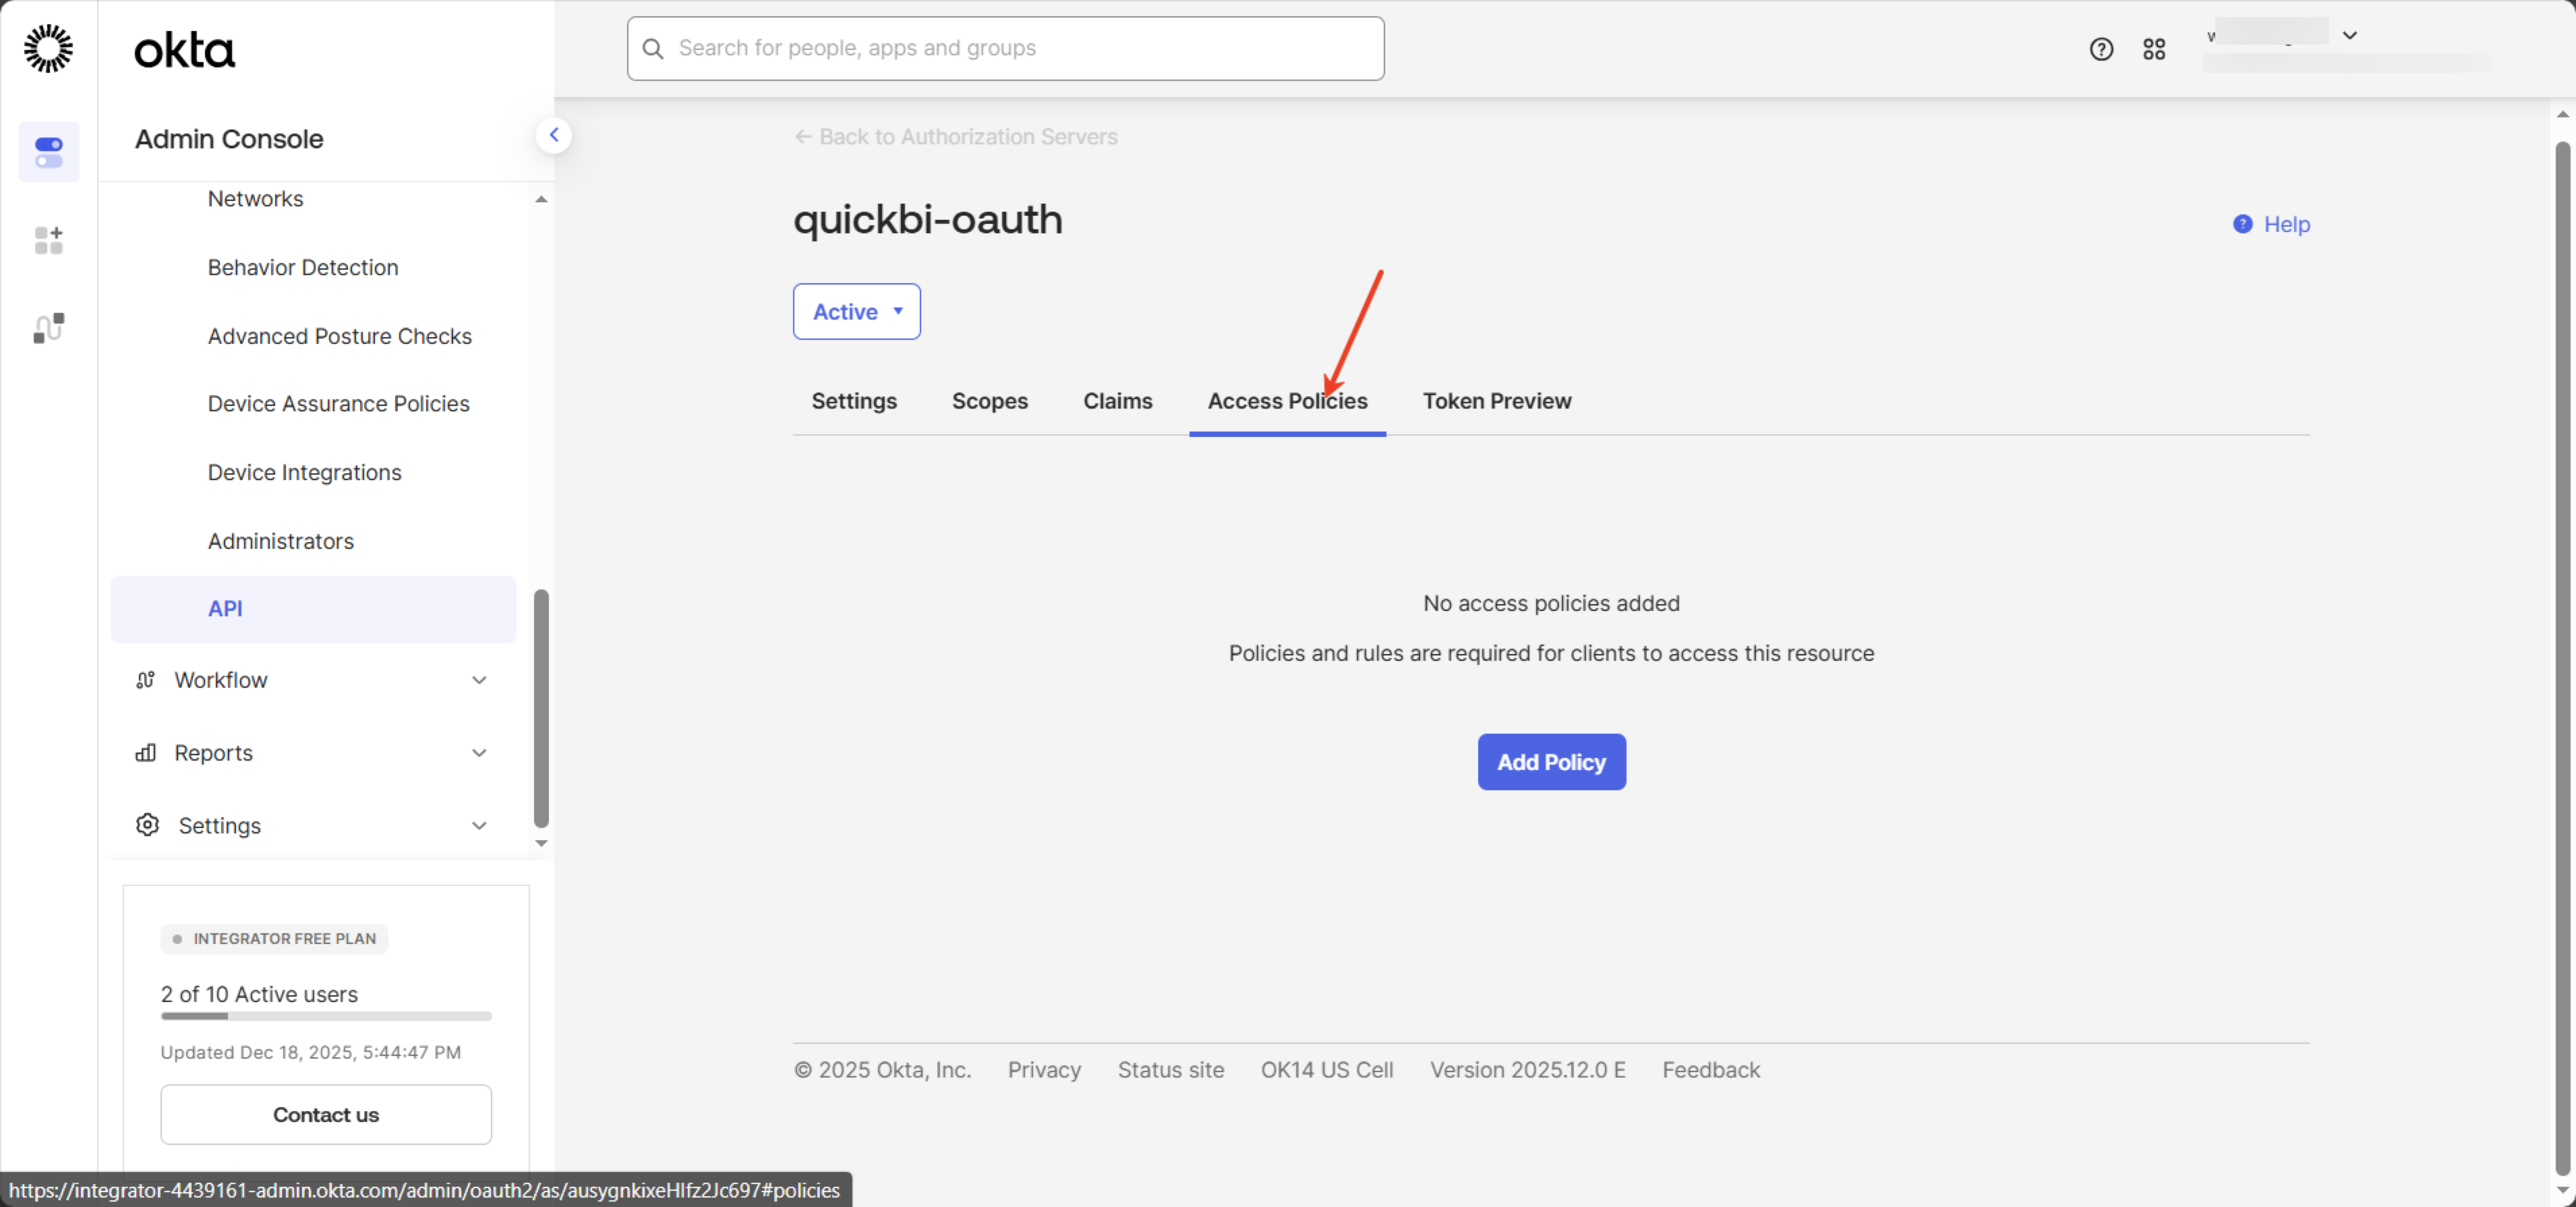2576x1207 pixels.
Task: Focus the people, apps and groups search field
Action: click(x=1005, y=48)
